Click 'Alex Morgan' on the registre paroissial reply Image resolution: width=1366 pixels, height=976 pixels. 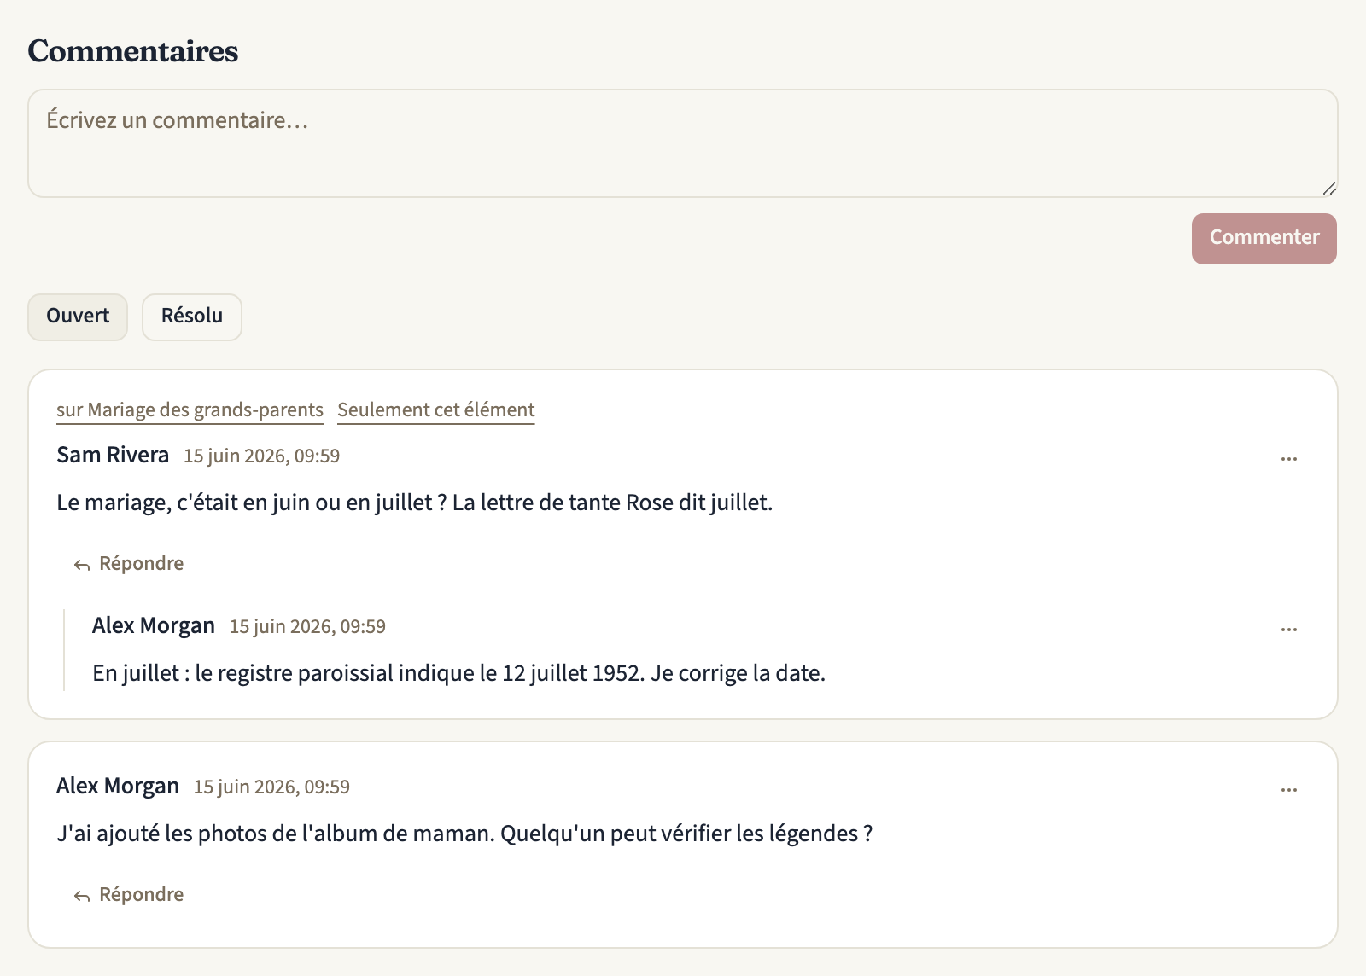(154, 625)
